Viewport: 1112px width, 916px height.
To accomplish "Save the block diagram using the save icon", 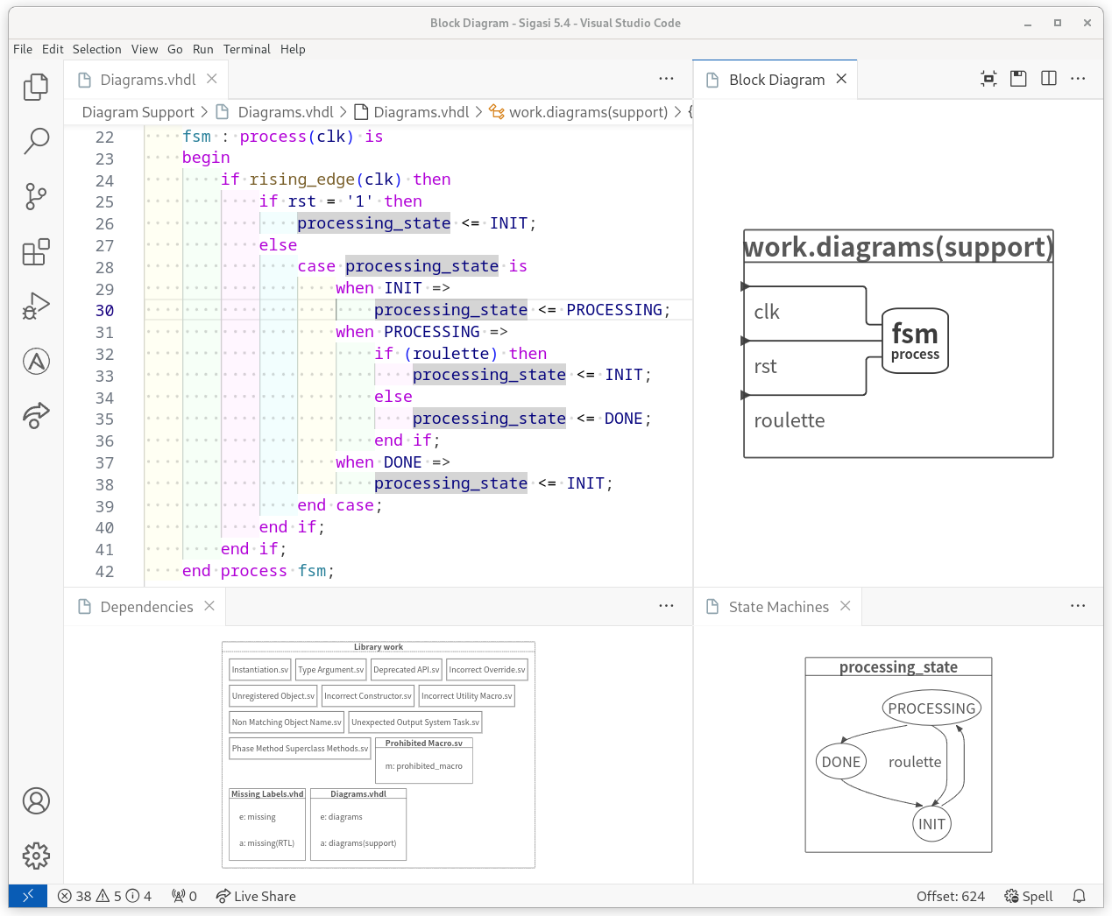I will click(1018, 78).
